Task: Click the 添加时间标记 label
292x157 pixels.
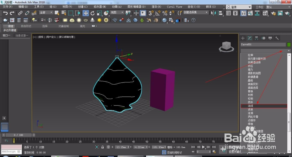Action: coord(174,153)
